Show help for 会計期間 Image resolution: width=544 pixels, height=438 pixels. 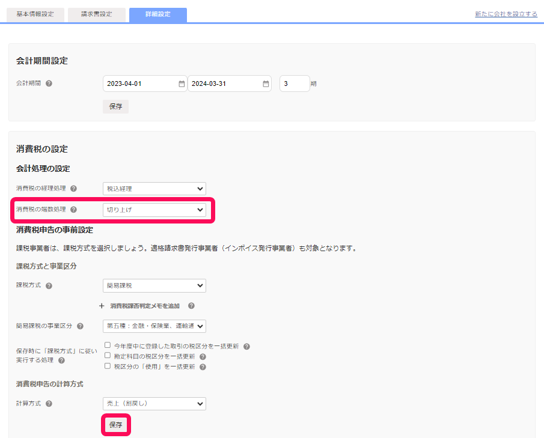tap(49, 84)
